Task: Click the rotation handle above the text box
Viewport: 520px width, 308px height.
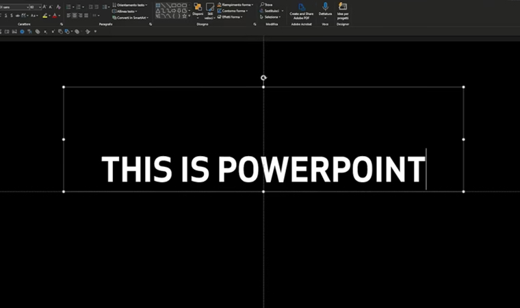Action: coord(263,77)
